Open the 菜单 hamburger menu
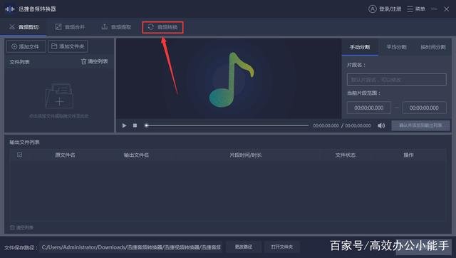Image resolution: width=456 pixels, height=258 pixels. tap(416, 9)
